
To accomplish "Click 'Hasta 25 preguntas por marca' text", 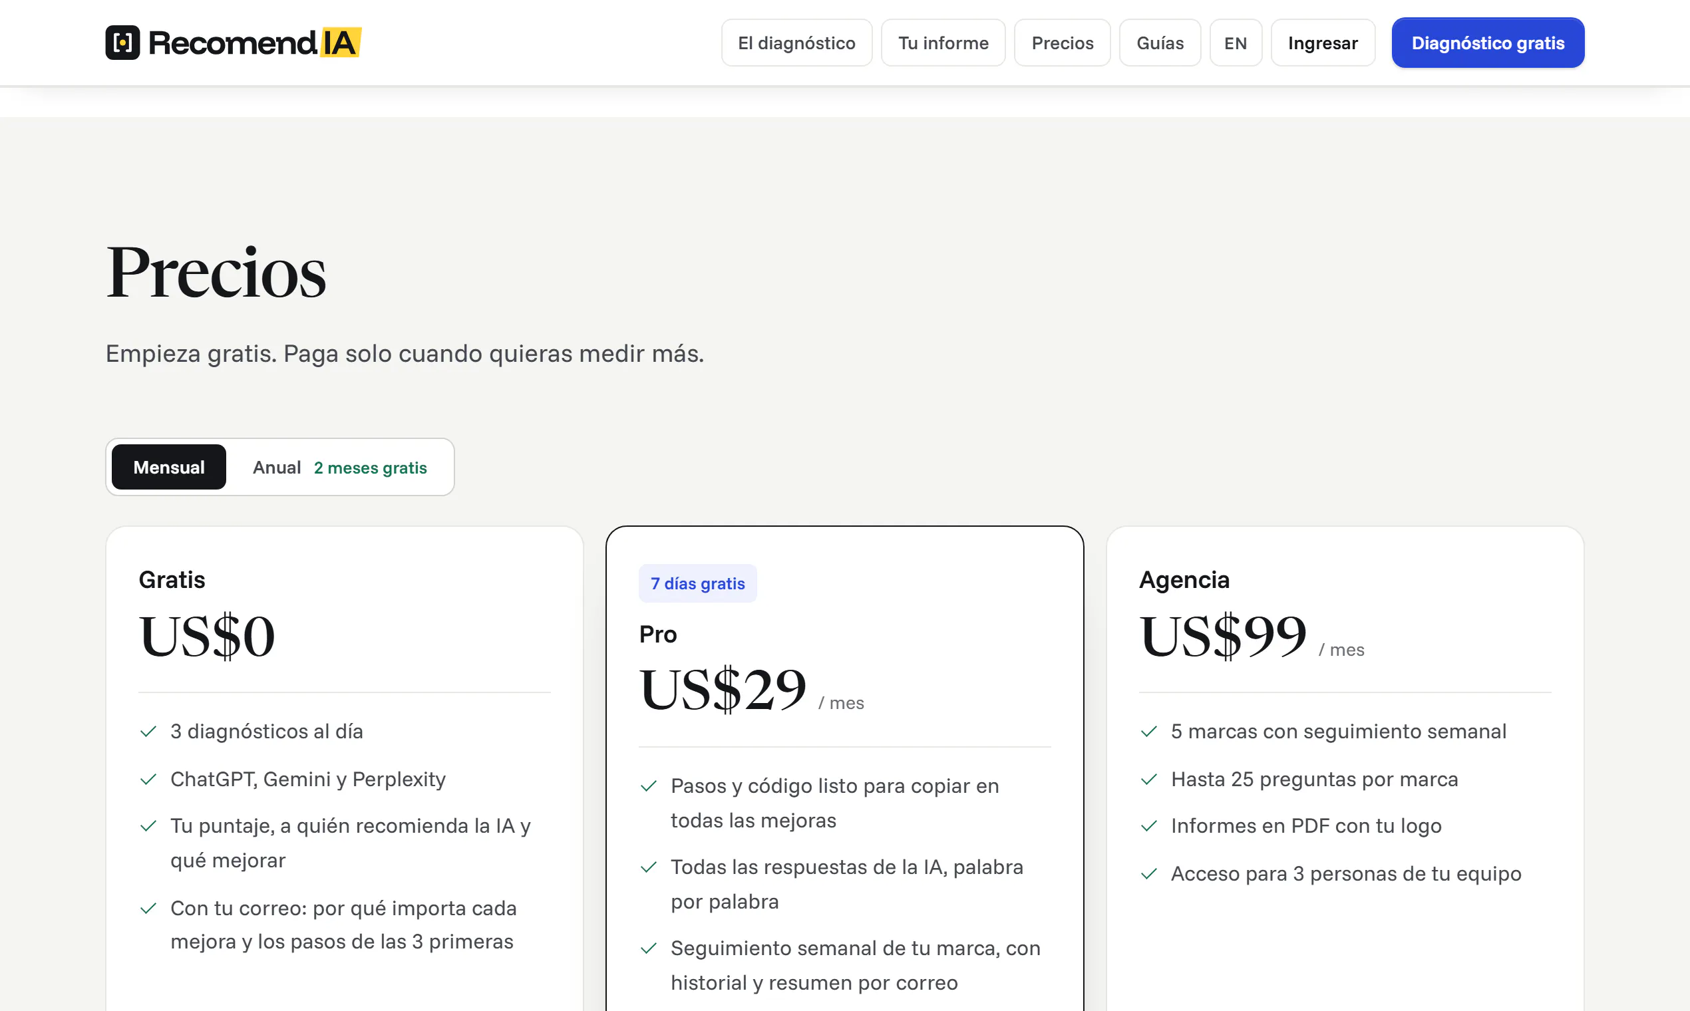I will pos(1314,780).
